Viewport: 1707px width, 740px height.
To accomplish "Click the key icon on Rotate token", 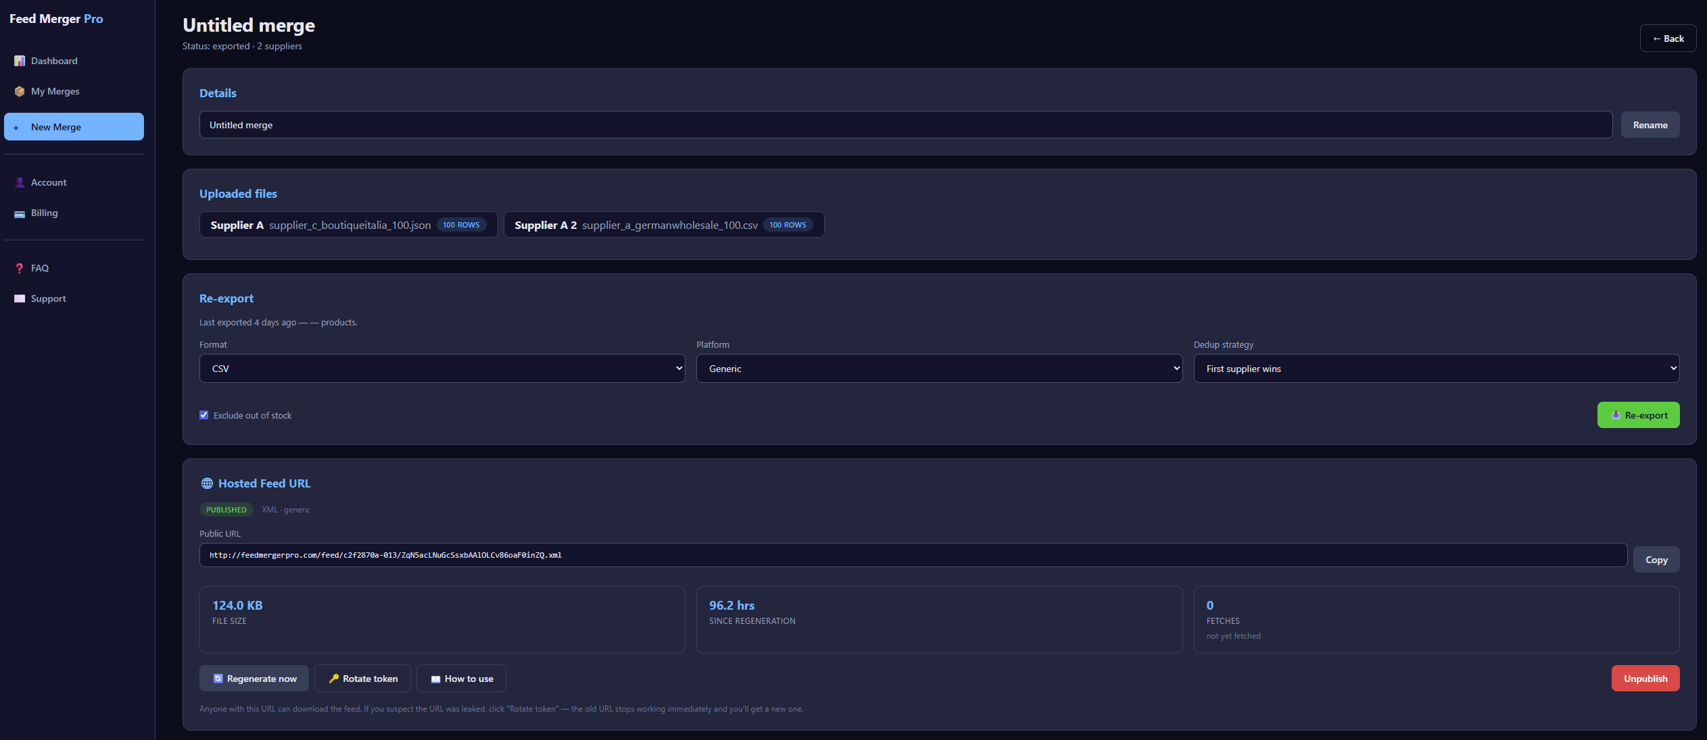I will pos(334,679).
